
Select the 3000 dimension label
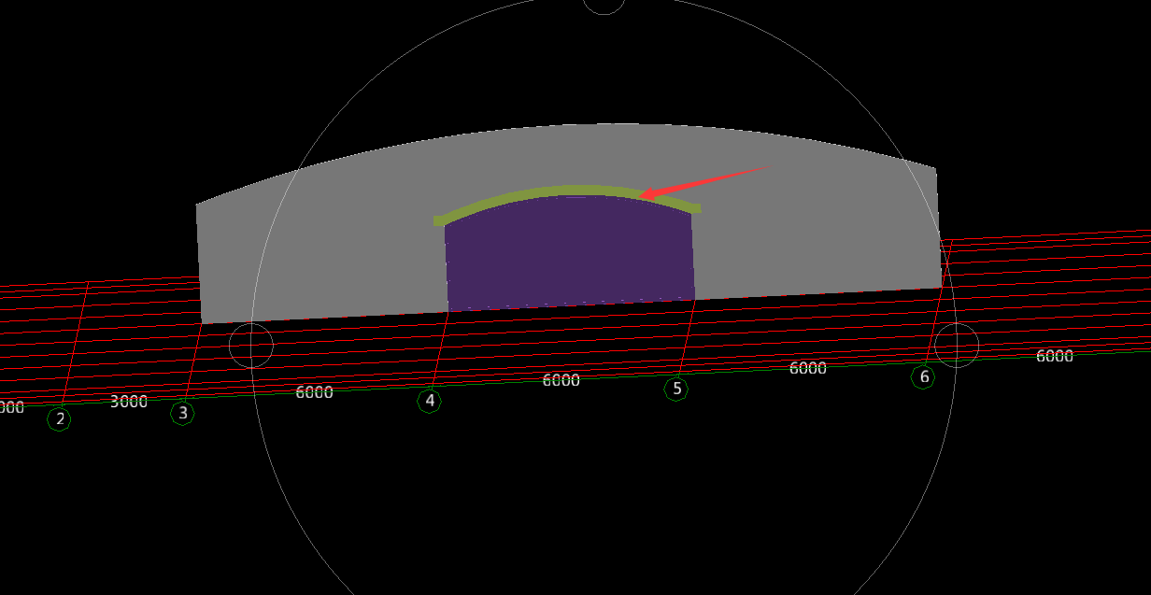[129, 402]
